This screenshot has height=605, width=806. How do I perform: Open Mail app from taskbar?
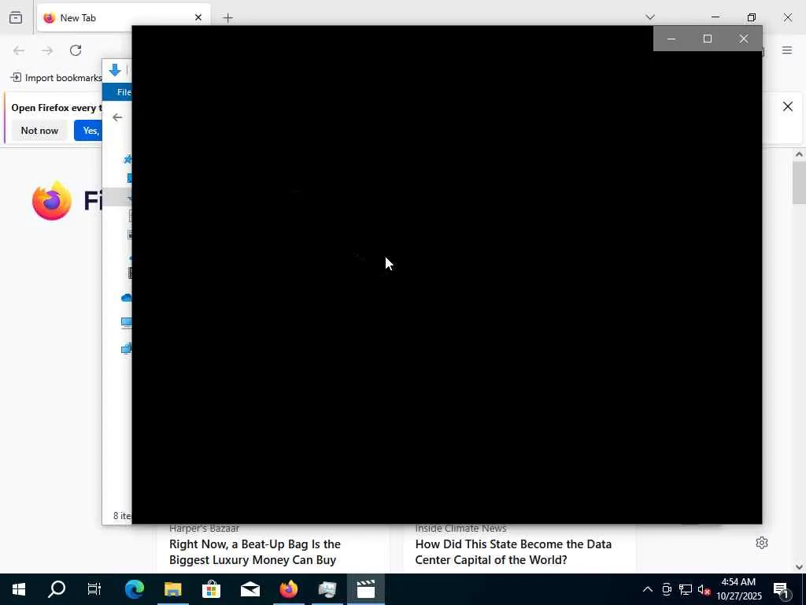coord(250,589)
